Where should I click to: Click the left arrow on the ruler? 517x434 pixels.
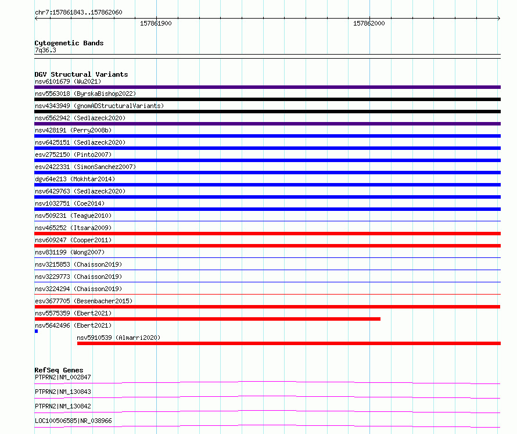[36, 19]
